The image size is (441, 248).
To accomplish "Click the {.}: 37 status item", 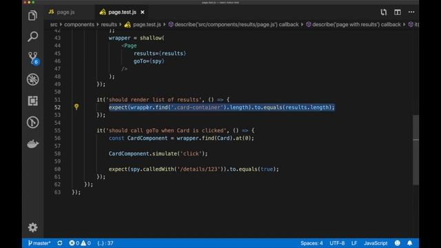I will coord(105,243).
